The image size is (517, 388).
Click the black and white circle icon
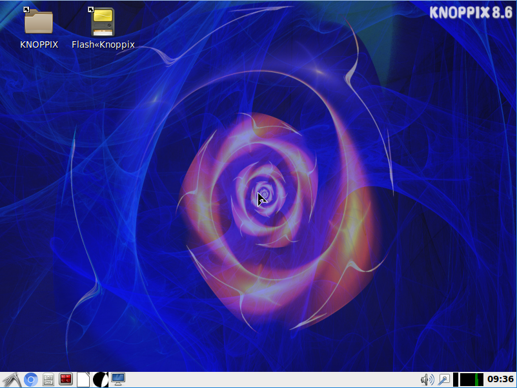point(100,380)
